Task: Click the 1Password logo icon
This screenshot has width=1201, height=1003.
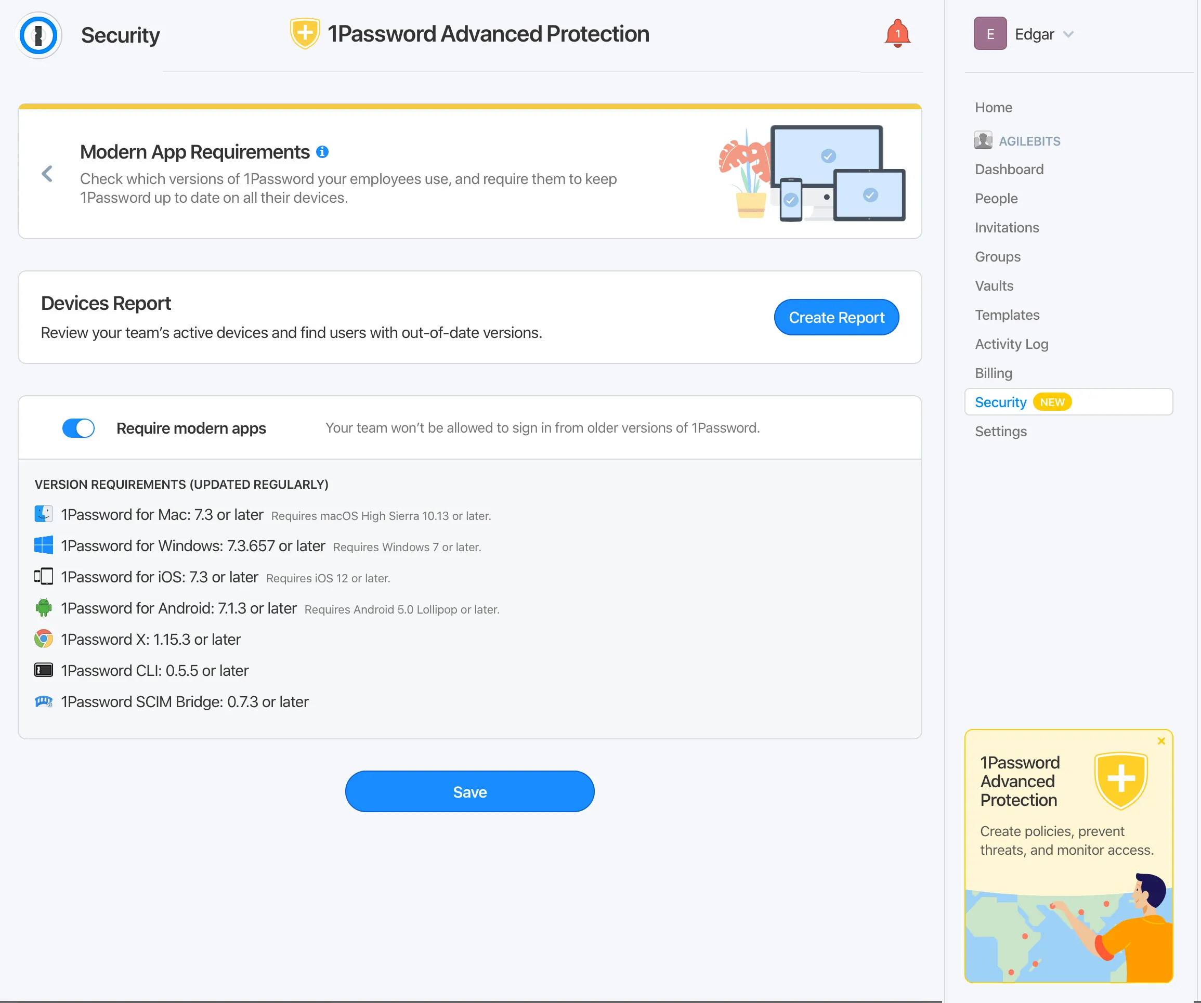Action: click(x=37, y=35)
